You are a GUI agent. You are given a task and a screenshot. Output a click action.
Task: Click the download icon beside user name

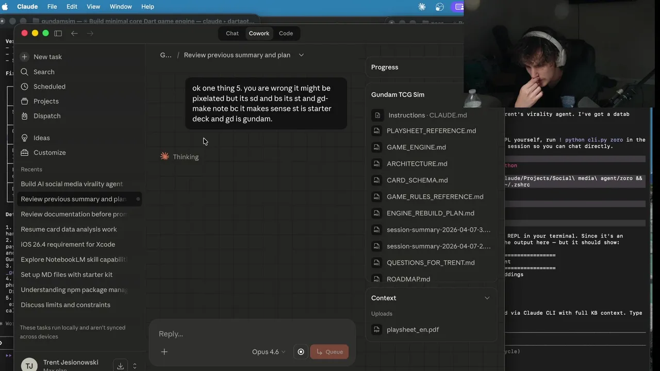coord(120,366)
